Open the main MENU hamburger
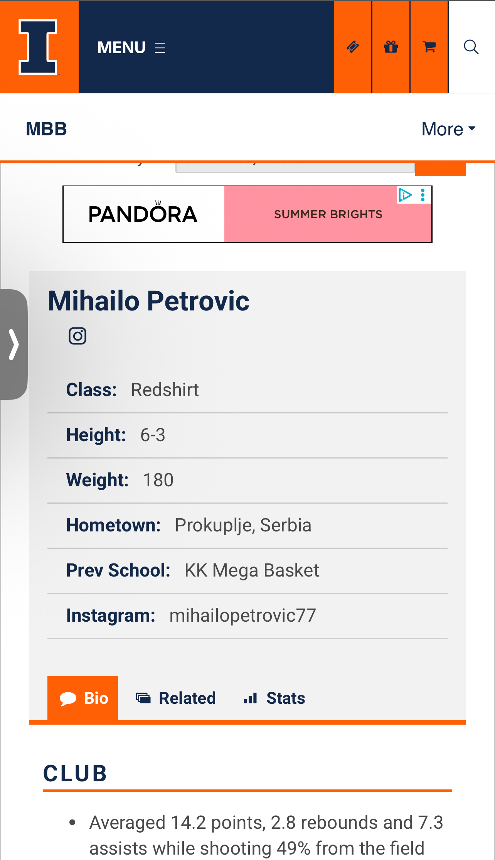Viewport: 495px width, 860px height. click(x=131, y=47)
